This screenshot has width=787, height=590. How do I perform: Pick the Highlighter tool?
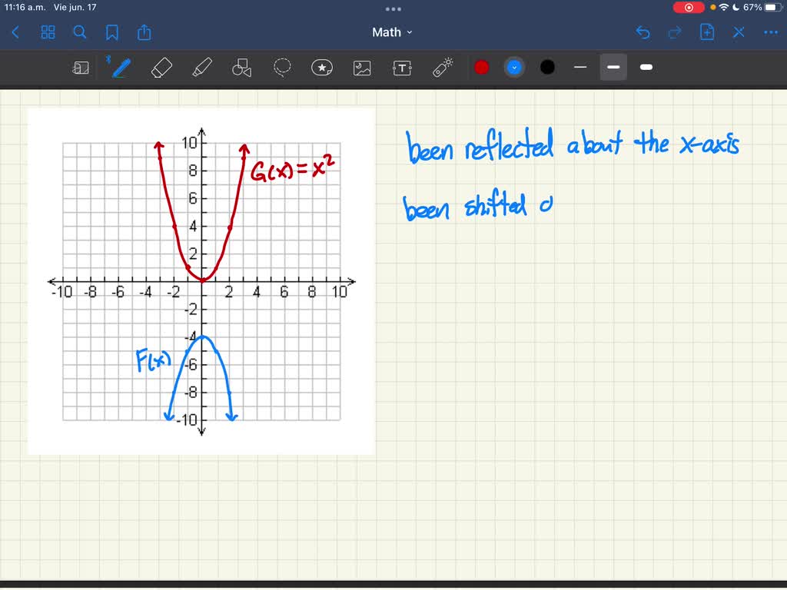201,68
